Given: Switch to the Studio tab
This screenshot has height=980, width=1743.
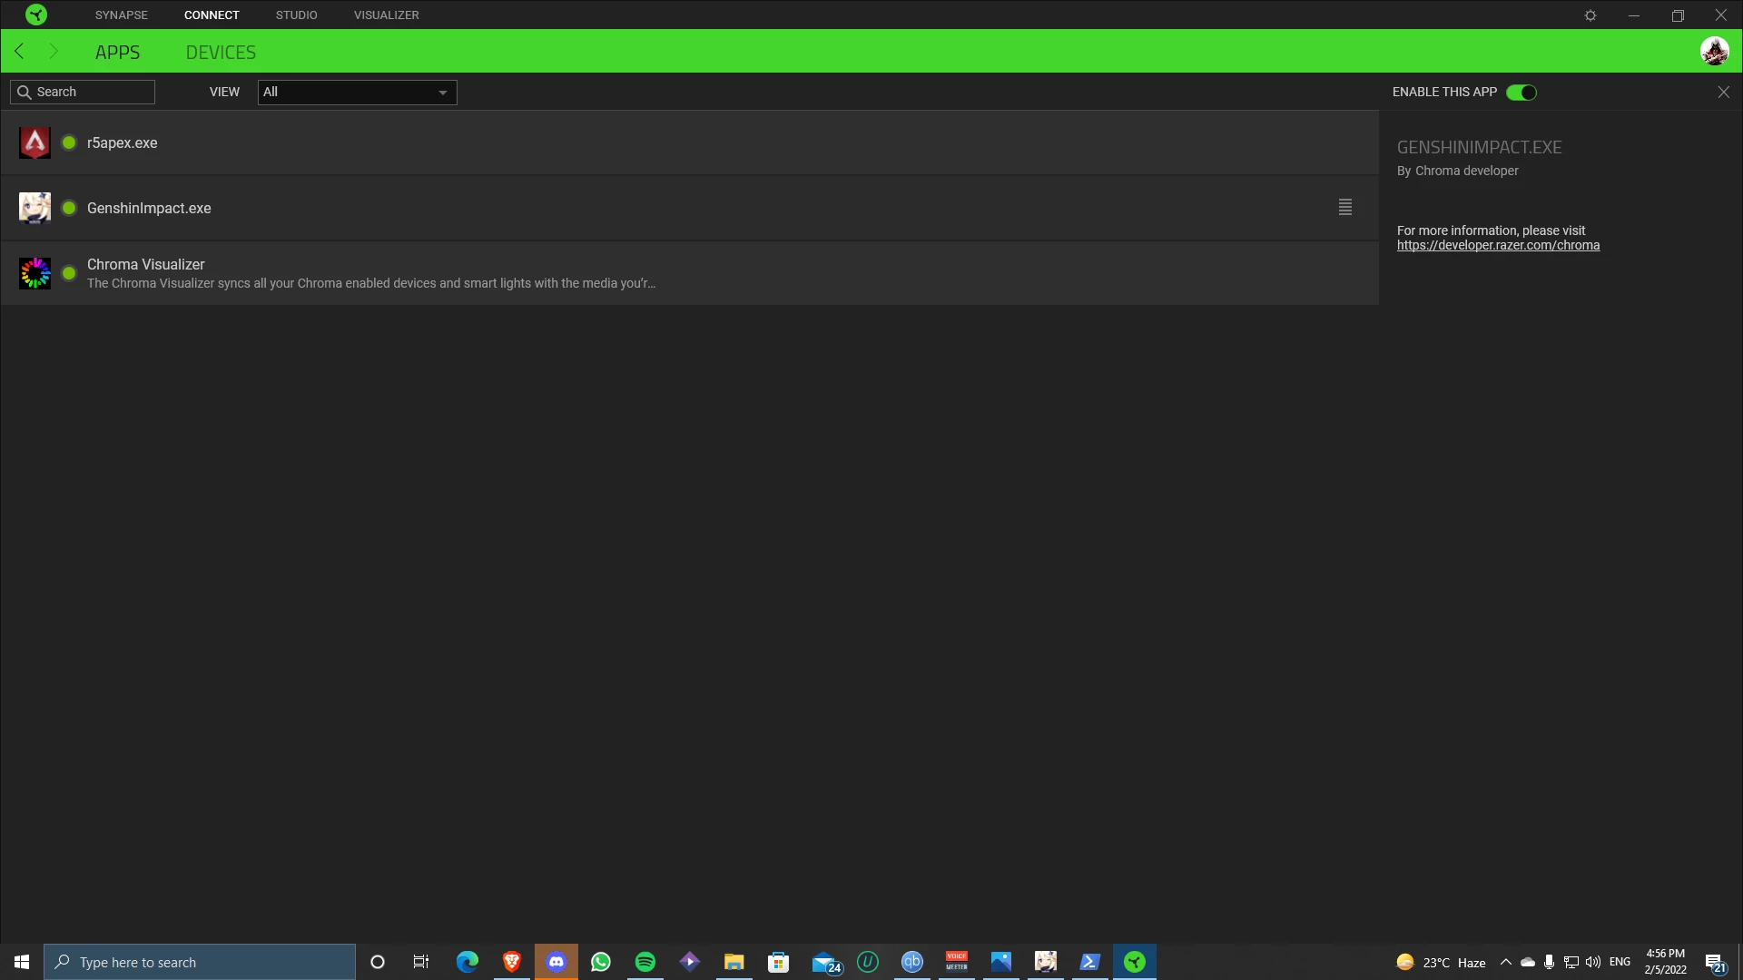Looking at the screenshot, I should click(x=296, y=15).
